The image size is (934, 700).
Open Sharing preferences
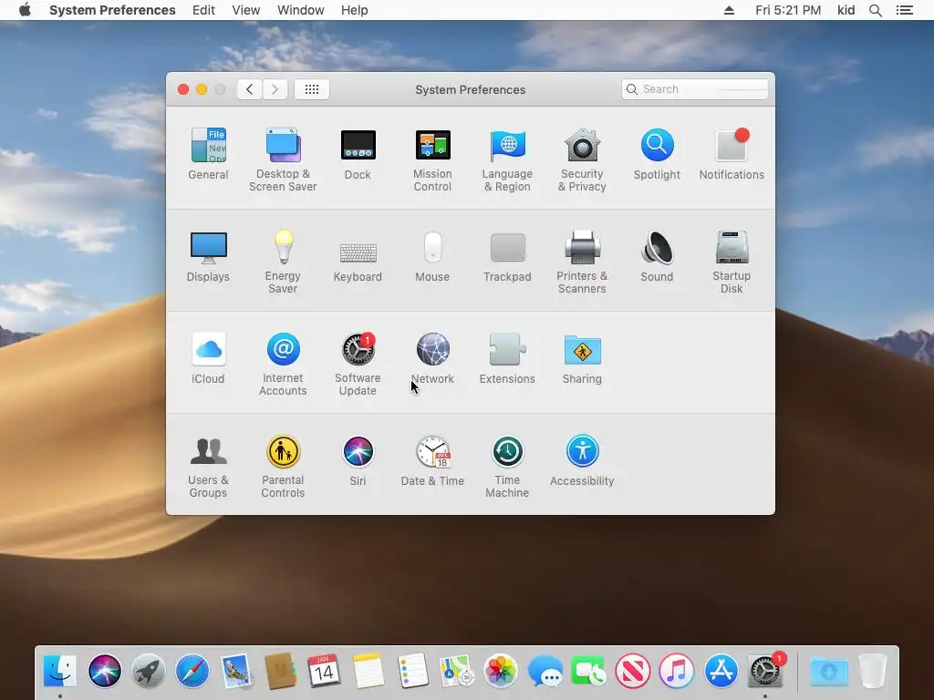[582, 358]
